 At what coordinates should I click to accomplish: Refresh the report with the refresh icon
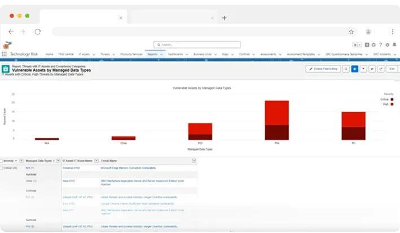[x=381, y=69]
